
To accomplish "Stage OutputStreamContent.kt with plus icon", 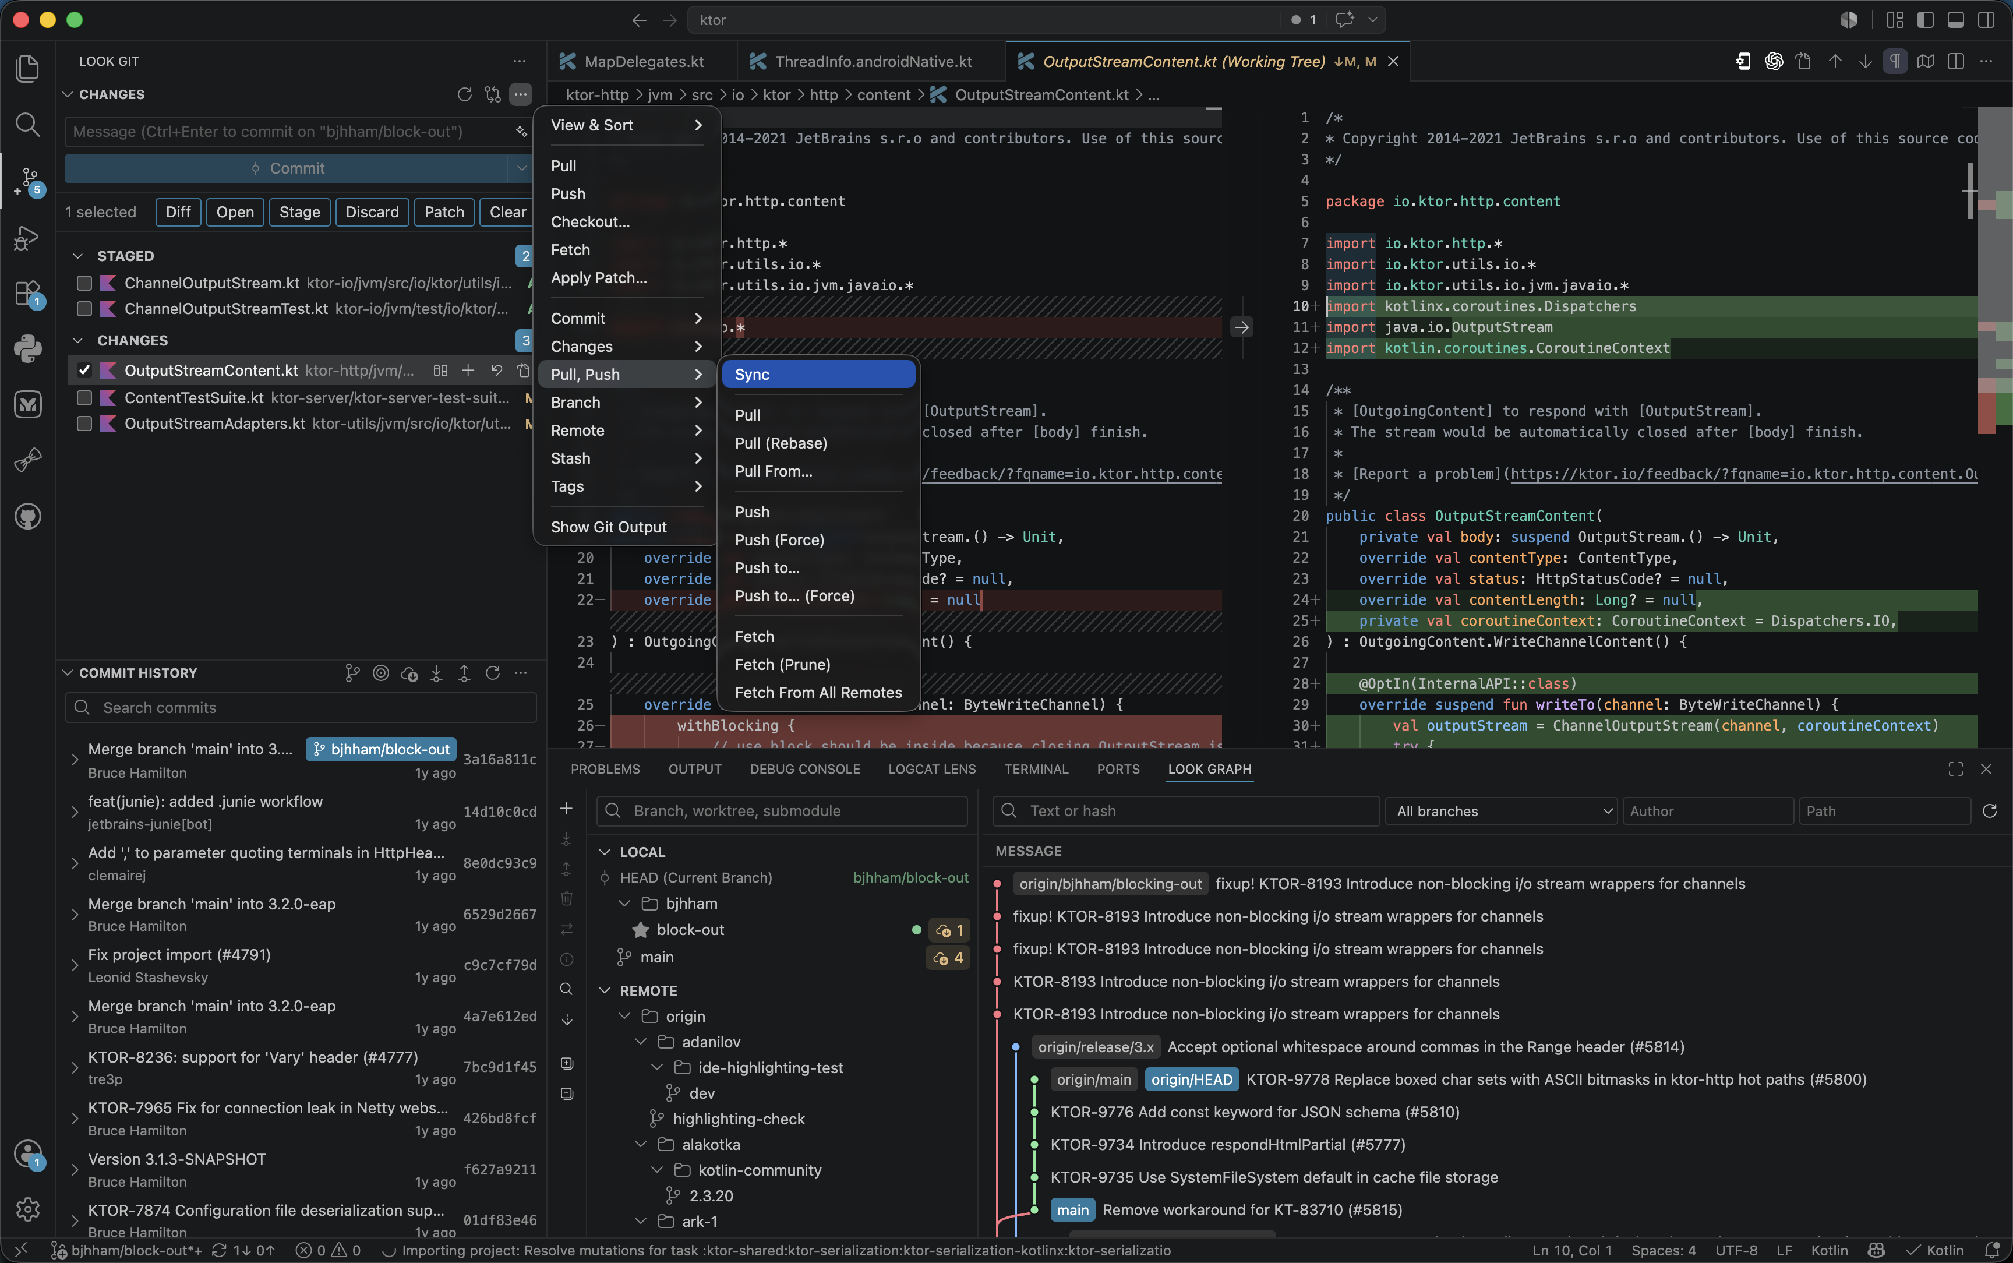I will [x=468, y=370].
